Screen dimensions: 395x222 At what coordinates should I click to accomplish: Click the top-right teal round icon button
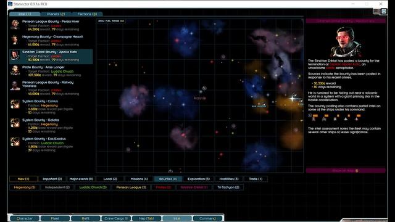click(x=384, y=11)
